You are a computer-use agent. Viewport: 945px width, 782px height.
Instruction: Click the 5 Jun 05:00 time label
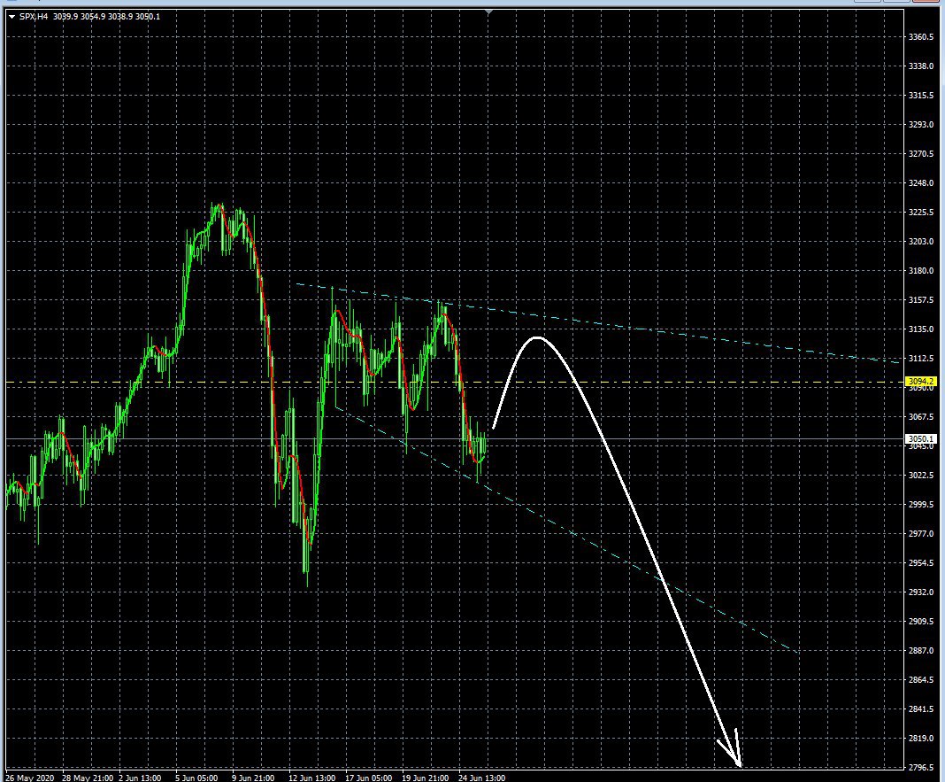(196, 778)
